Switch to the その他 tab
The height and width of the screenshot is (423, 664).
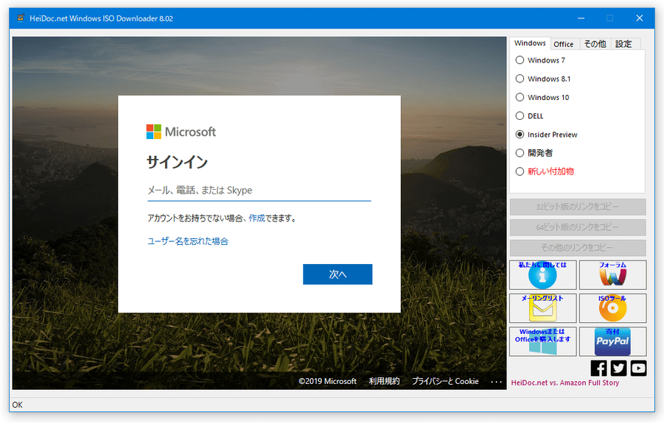click(x=595, y=44)
